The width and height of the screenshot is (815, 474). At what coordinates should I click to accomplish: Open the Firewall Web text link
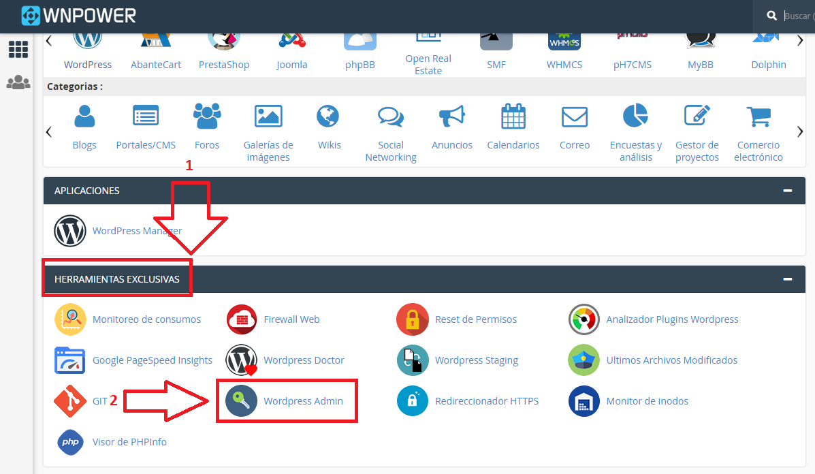point(291,319)
